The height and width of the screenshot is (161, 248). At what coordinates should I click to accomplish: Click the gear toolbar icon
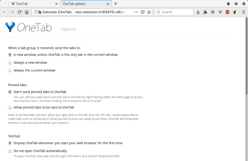213,12
